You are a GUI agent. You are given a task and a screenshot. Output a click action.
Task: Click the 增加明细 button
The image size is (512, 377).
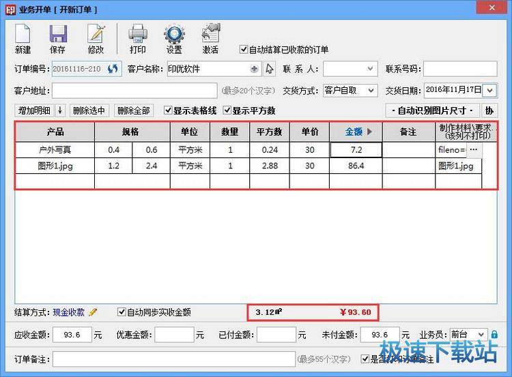point(35,110)
